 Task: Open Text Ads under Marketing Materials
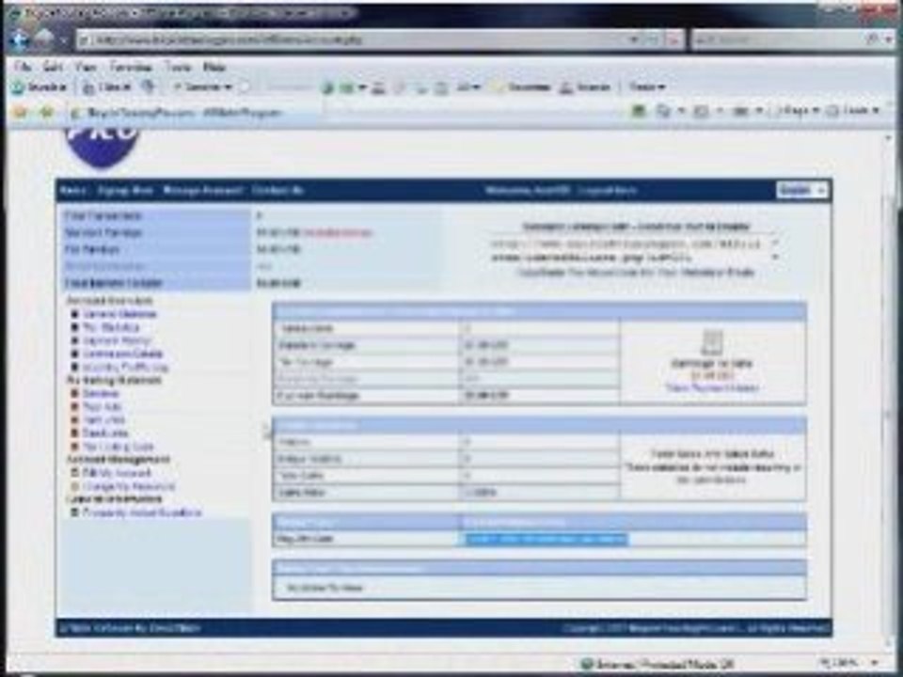tap(102, 406)
